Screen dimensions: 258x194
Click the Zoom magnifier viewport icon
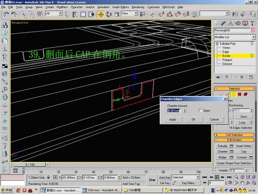237,177
